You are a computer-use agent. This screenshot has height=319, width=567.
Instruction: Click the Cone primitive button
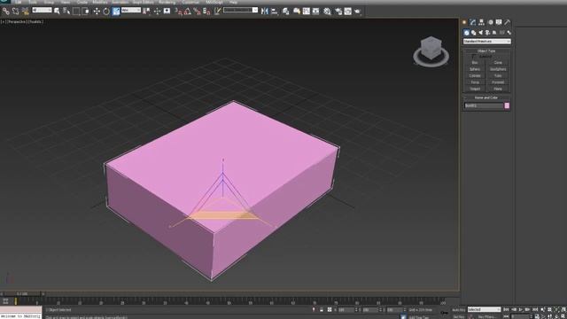(x=498, y=63)
